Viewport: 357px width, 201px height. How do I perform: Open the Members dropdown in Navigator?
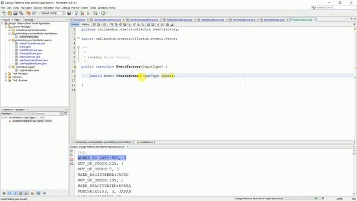point(17,113)
